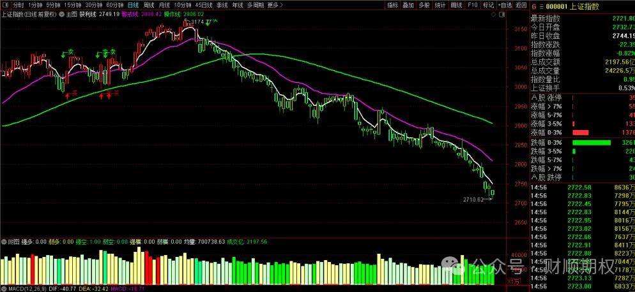This screenshot has height=292, width=635.
Task: Open F10 company info
Action: (x=472, y=5)
